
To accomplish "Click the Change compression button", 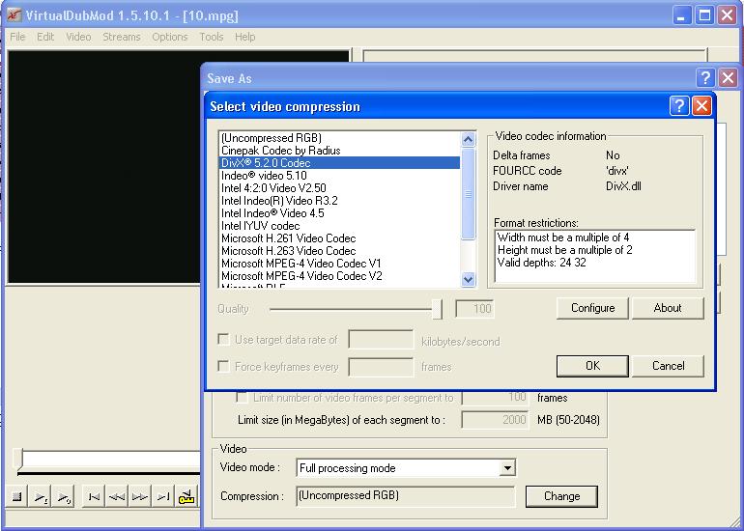I will 561,496.
